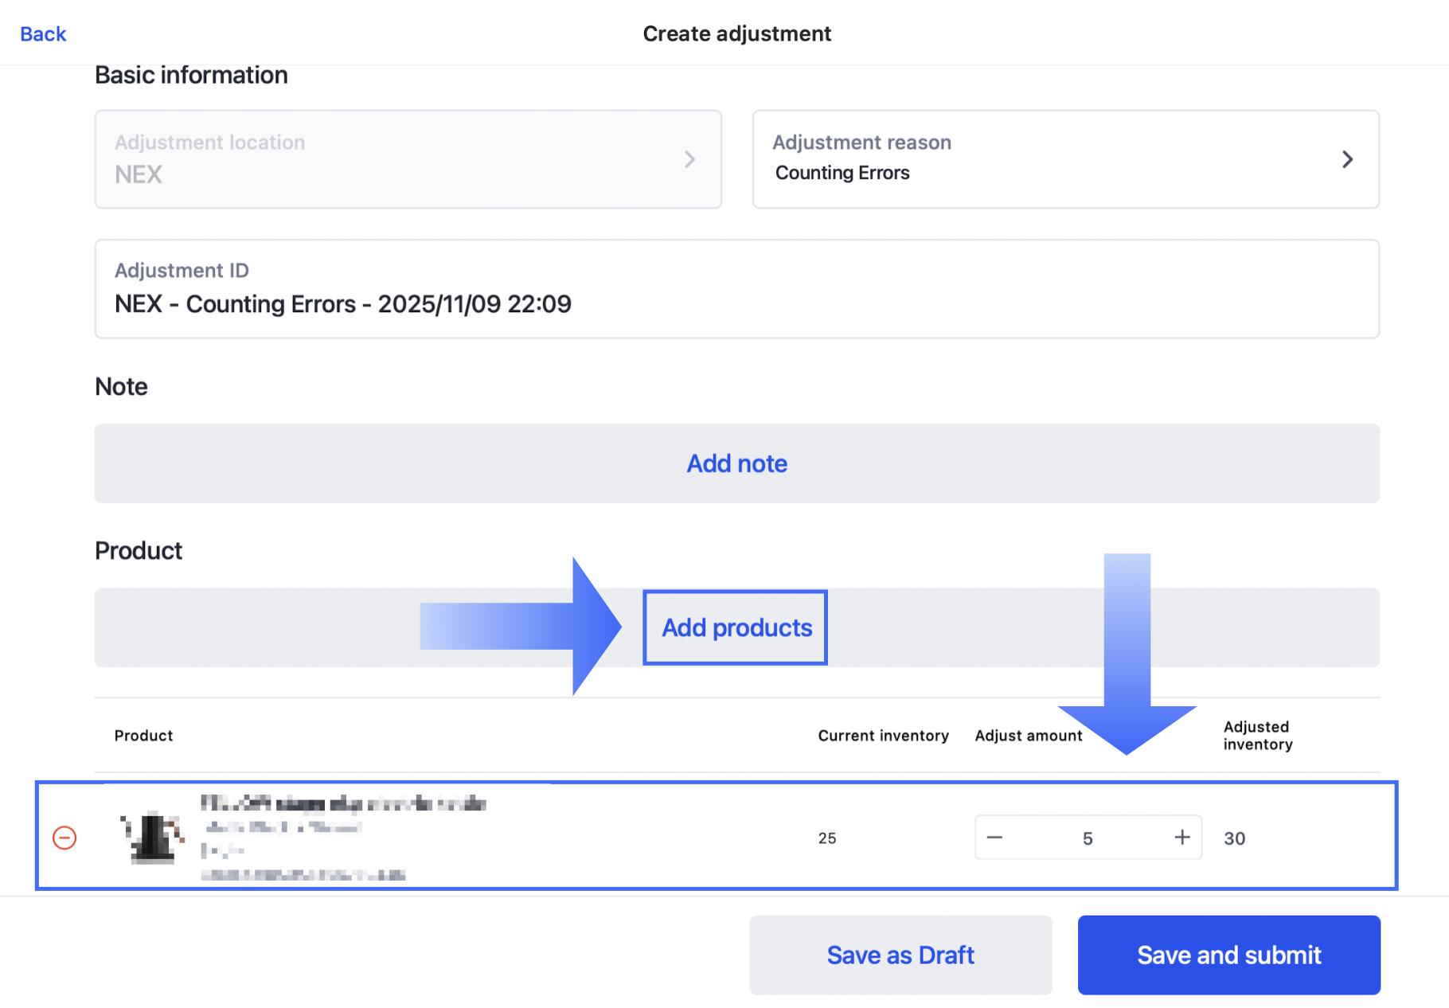Edit the Adjustment ID text field

736,303
